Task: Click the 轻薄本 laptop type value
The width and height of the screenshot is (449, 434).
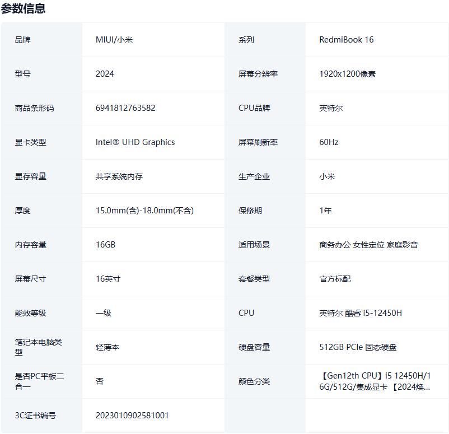Action: pos(107,347)
